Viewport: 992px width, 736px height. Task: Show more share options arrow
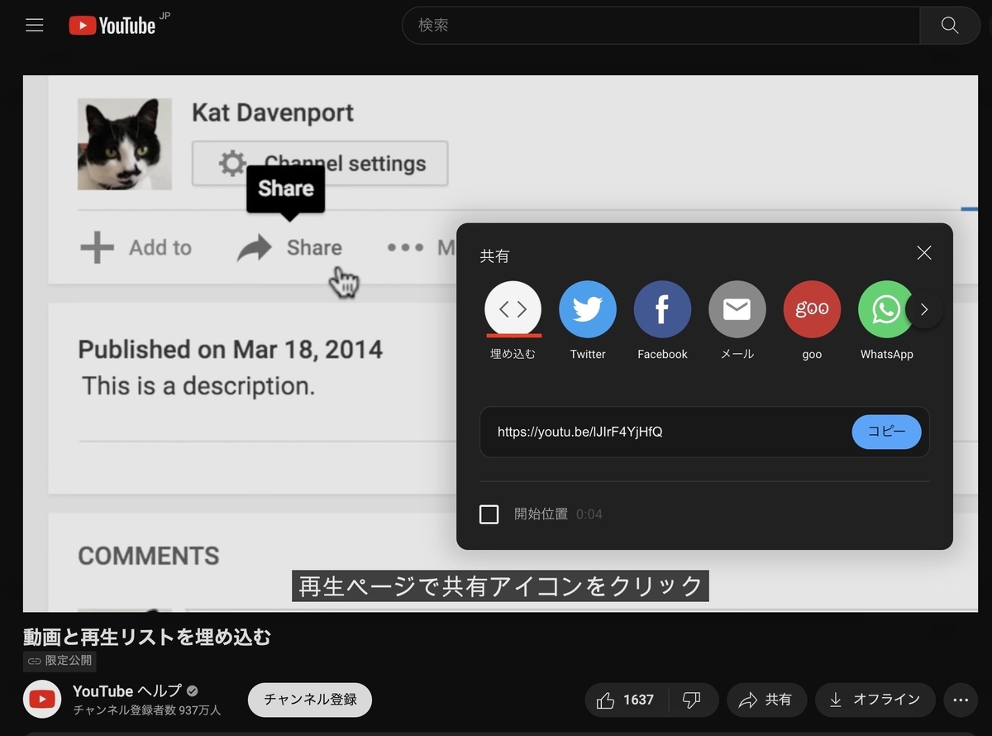tap(924, 309)
